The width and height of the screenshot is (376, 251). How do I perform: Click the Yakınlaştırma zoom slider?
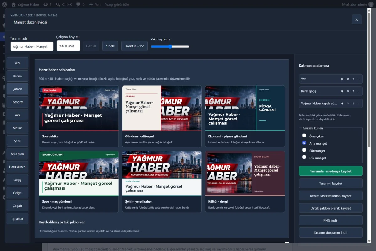tap(170, 47)
